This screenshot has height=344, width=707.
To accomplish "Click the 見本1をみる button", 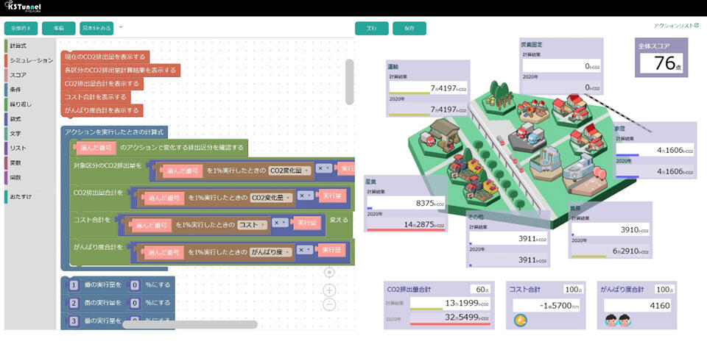I will coord(96,28).
